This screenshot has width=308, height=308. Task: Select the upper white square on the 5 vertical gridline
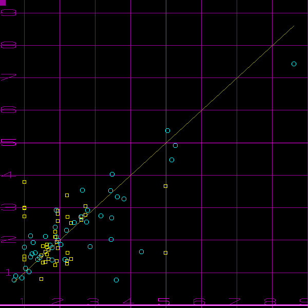(x=165, y=186)
